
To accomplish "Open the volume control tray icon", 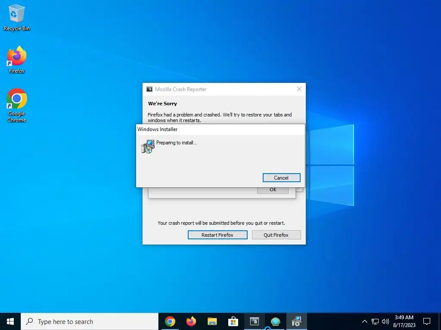I will click(385, 321).
